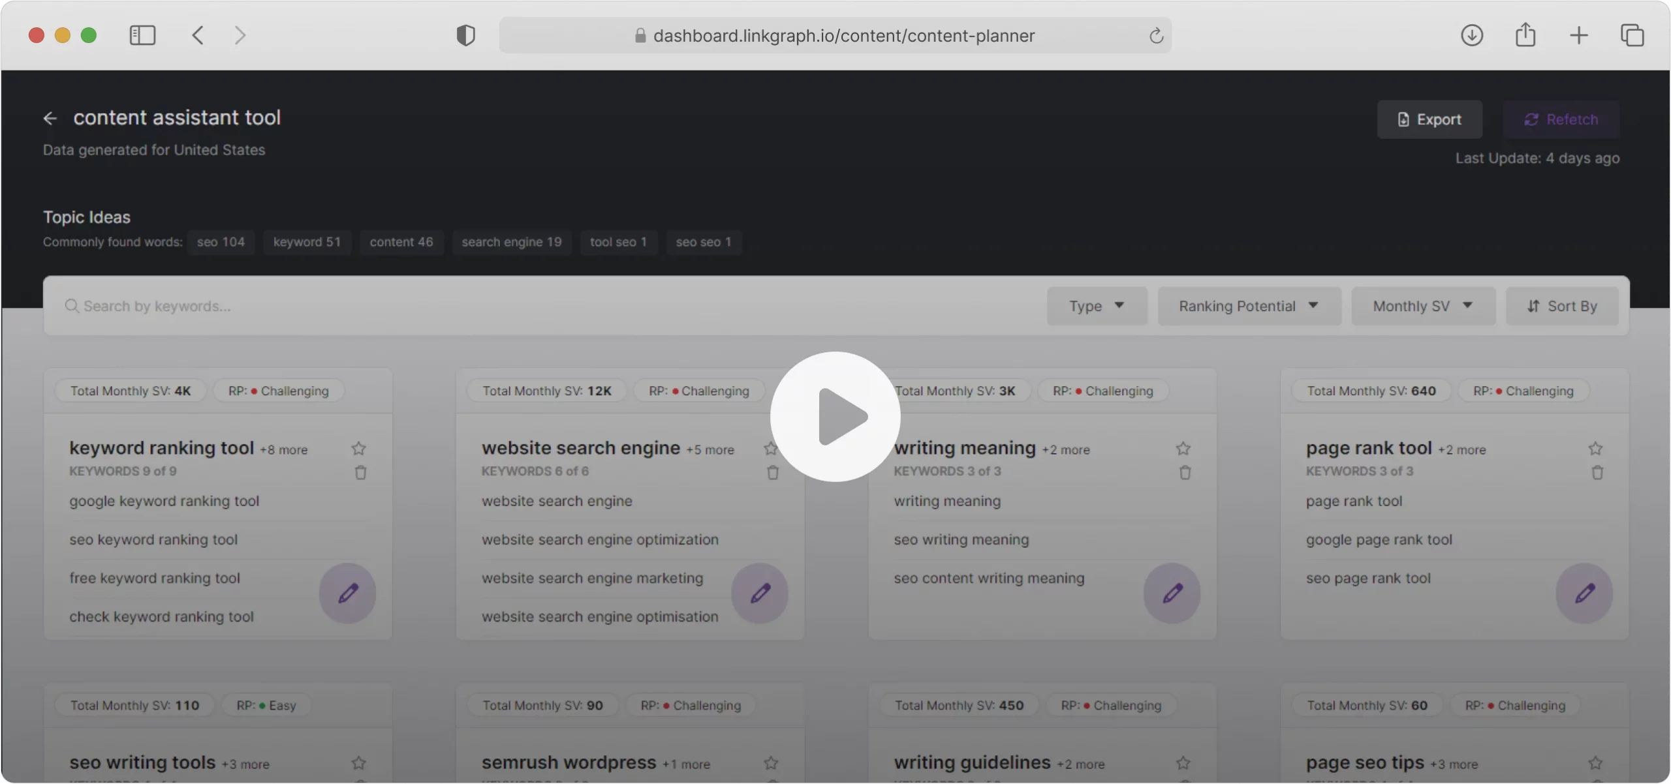Edit the keyword ranking tool card
The width and height of the screenshot is (1671, 784).
[x=347, y=593]
